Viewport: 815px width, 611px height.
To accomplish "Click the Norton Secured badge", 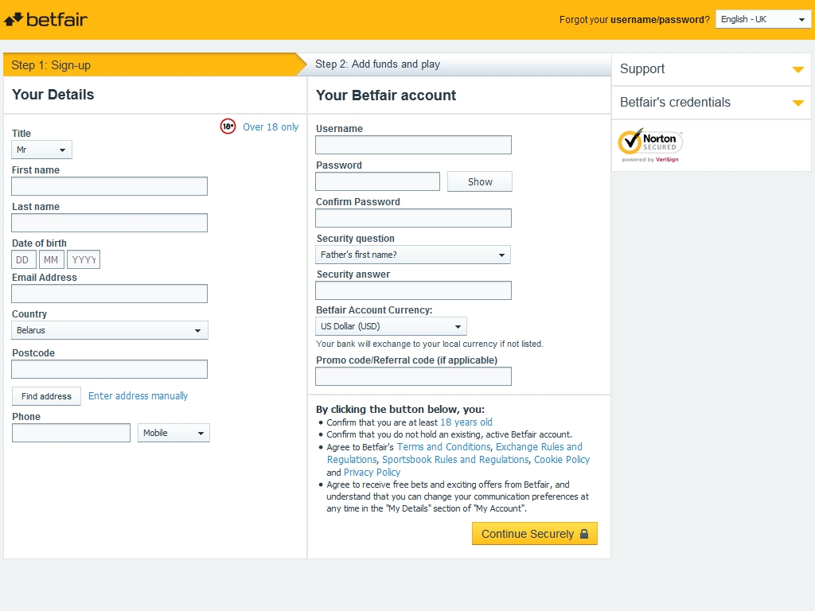I will point(650,145).
